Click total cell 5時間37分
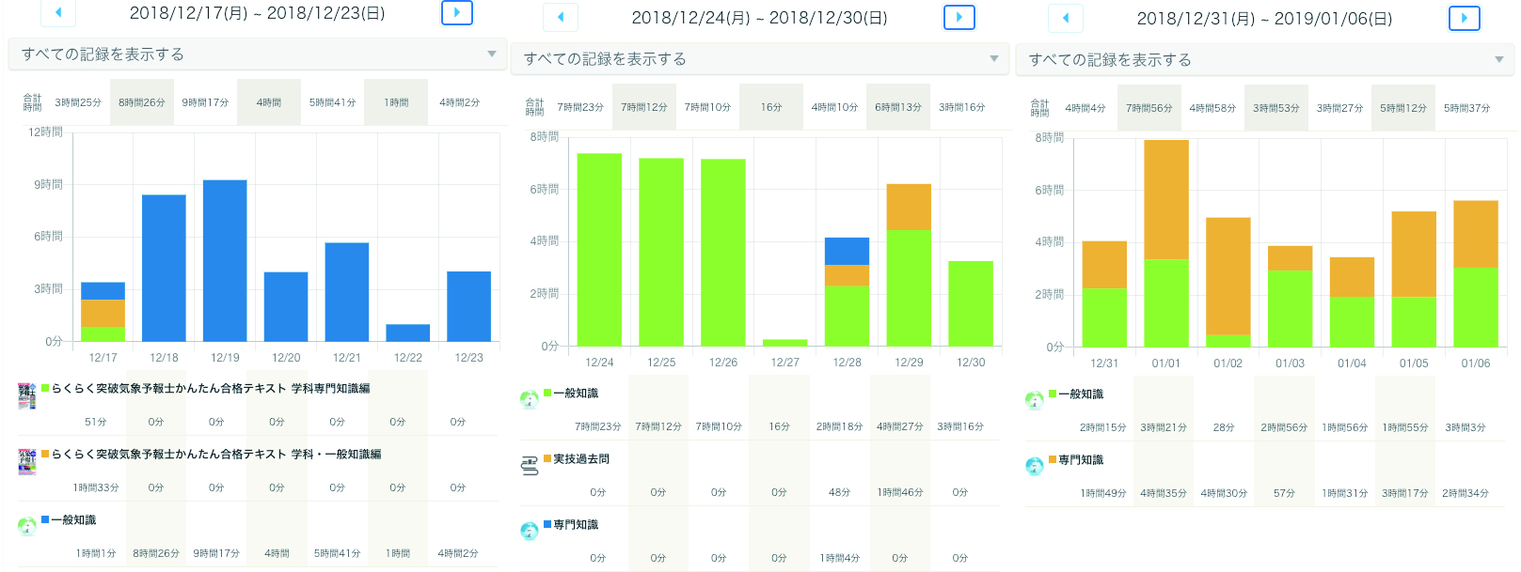 pos(1467,108)
